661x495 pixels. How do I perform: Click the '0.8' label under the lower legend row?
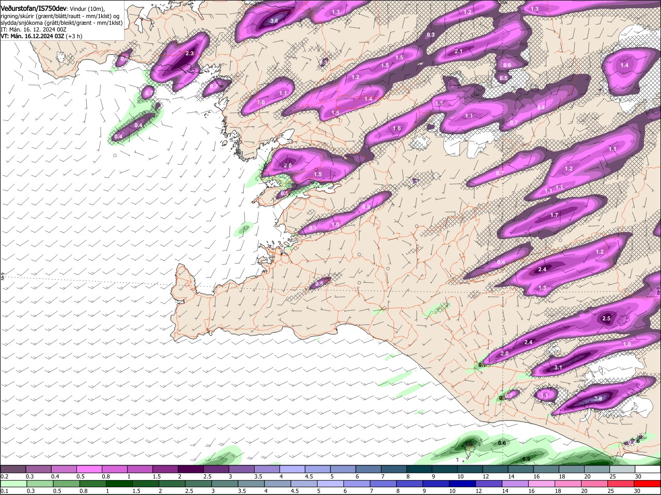coord(83,491)
